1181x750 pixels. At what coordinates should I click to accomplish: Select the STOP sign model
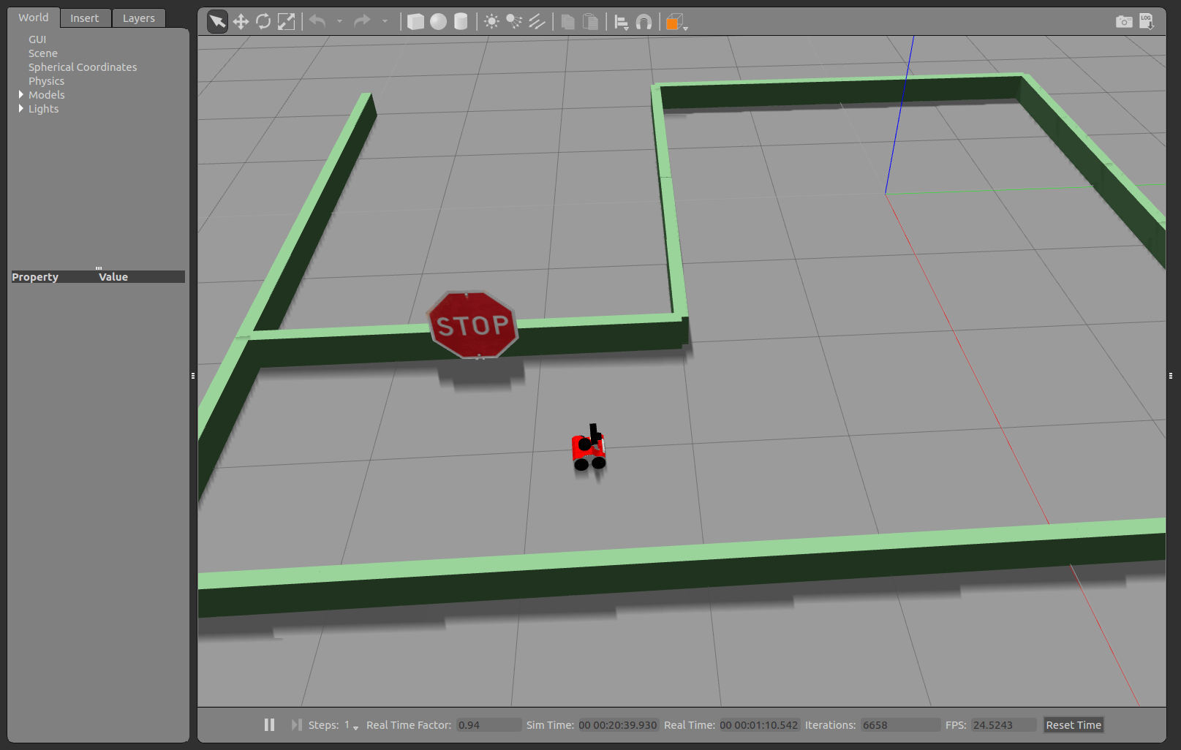(473, 325)
